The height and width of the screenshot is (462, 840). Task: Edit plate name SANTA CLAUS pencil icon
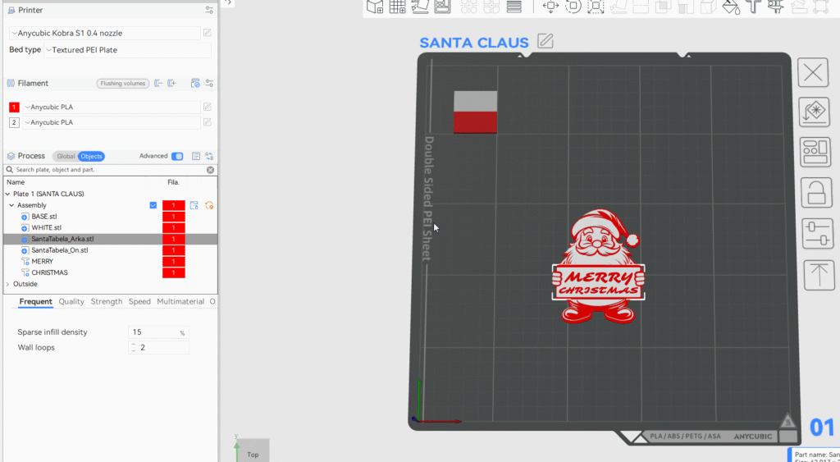point(545,41)
